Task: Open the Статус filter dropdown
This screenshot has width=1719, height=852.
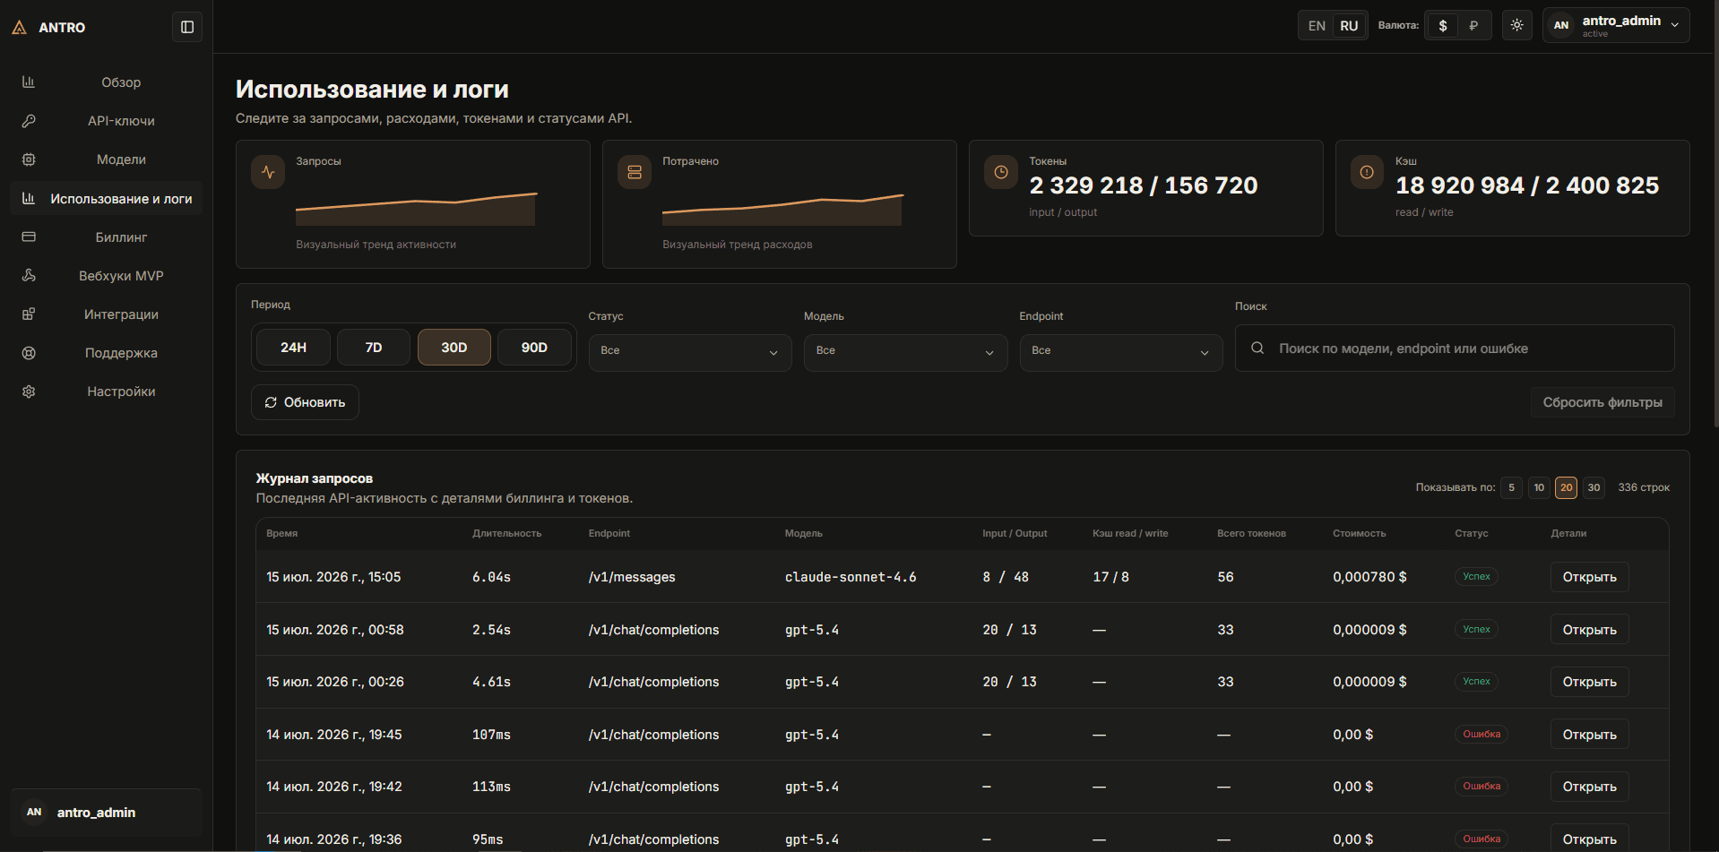Action: (690, 352)
